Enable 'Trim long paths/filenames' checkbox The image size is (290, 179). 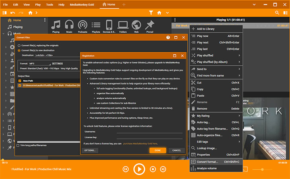[x=18, y=145]
